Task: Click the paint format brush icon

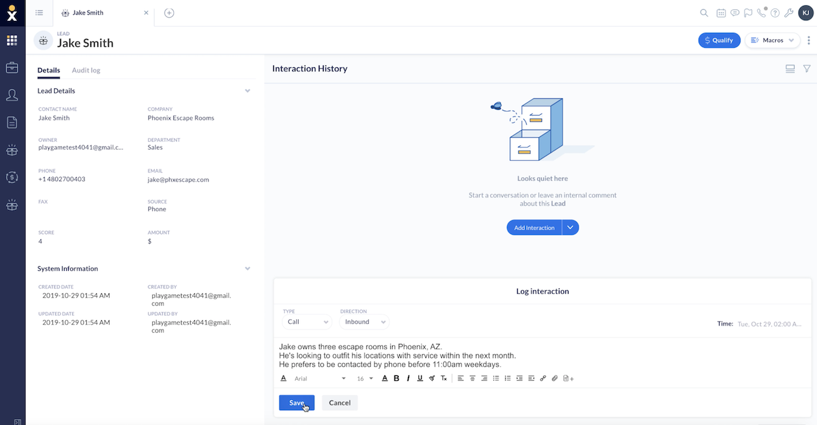Action: click(432, 379)
